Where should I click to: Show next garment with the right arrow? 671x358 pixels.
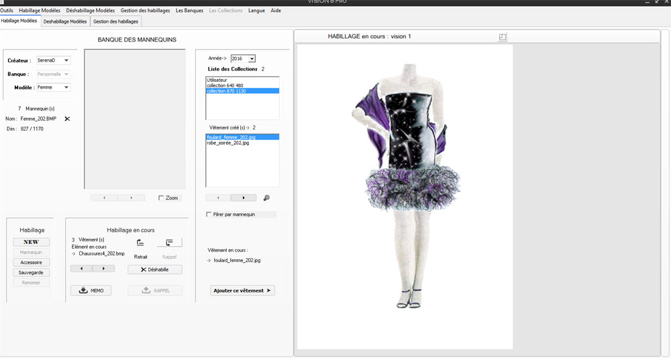(243, 198)
